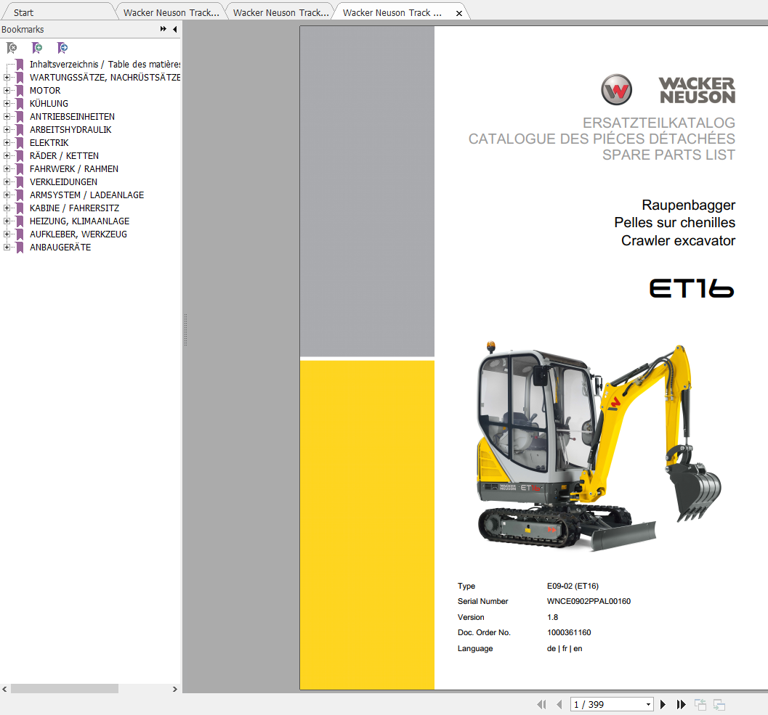This screenshot has width=768, height=715.
Task: Collapse the Bookmarks panel with the arrow toggle
Action: point(174,29)
